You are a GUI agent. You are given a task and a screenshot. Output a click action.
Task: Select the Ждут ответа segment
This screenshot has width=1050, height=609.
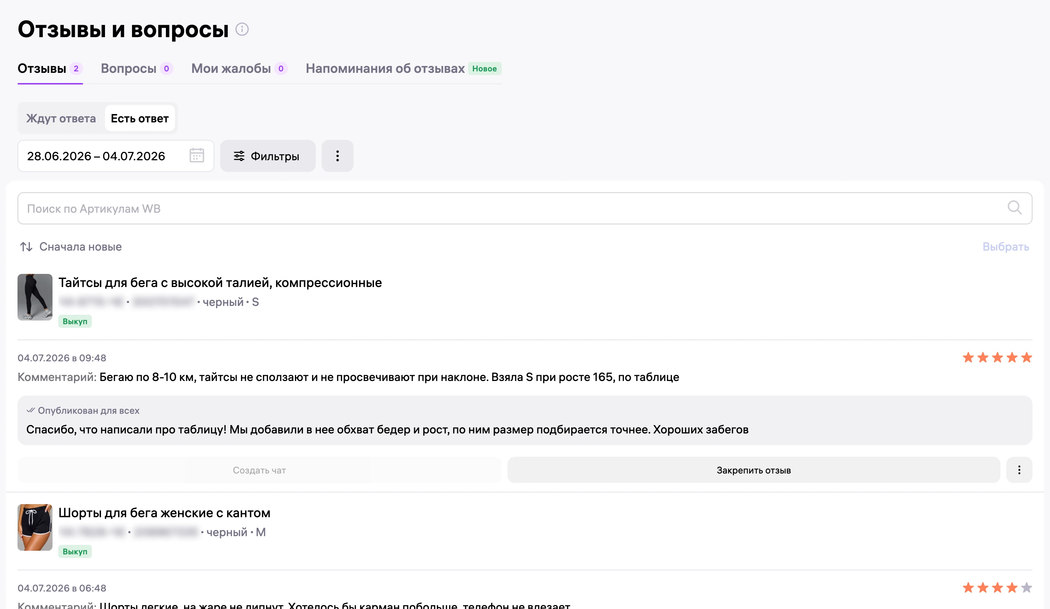(61, 119)
